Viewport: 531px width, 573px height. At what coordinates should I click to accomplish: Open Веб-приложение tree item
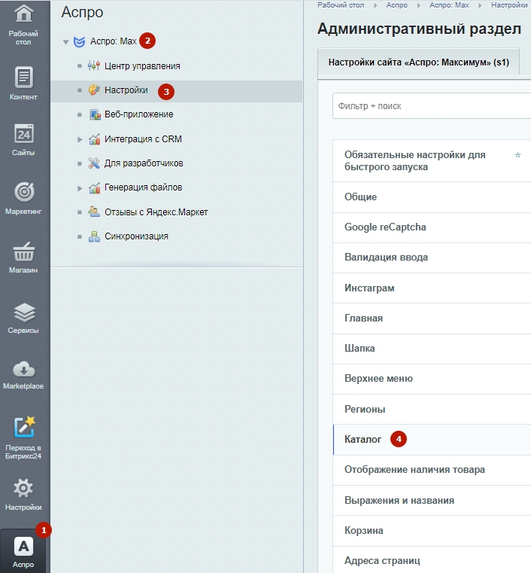[139, 114]
